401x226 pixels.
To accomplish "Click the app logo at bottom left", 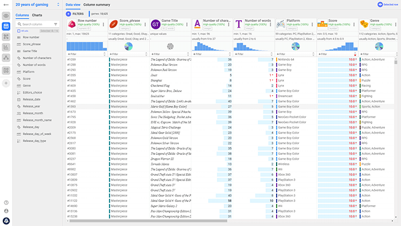I will (6, 221).
